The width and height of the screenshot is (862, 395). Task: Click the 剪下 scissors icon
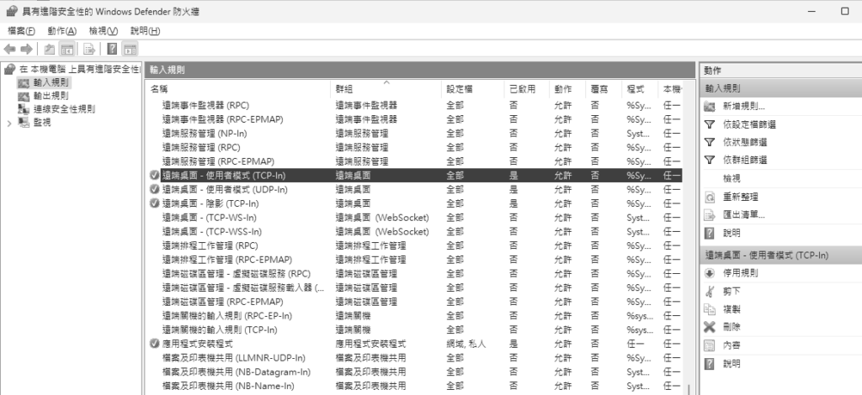tap(709, 292)
